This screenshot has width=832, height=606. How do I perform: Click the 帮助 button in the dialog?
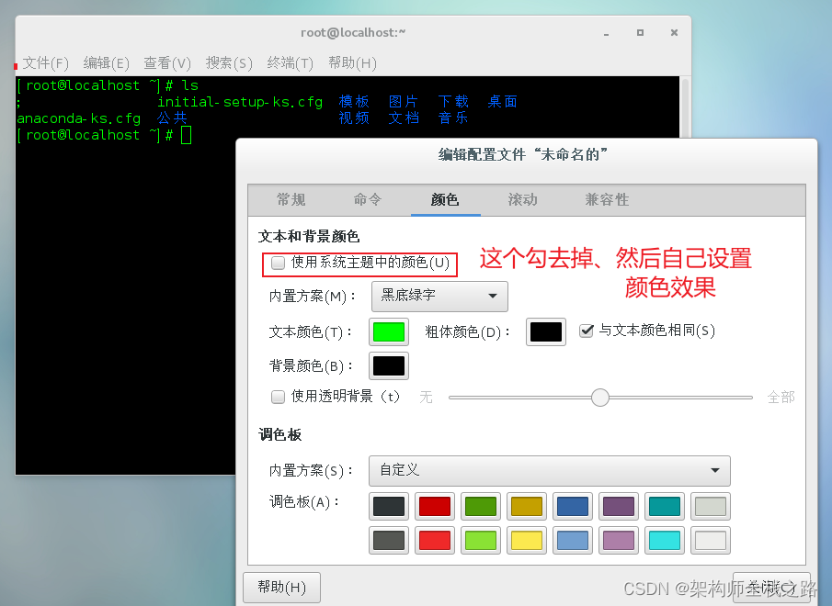click(281, 587)
